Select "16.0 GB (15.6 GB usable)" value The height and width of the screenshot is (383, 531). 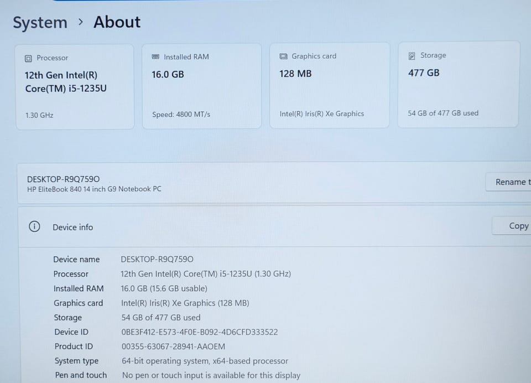(164, 288)
